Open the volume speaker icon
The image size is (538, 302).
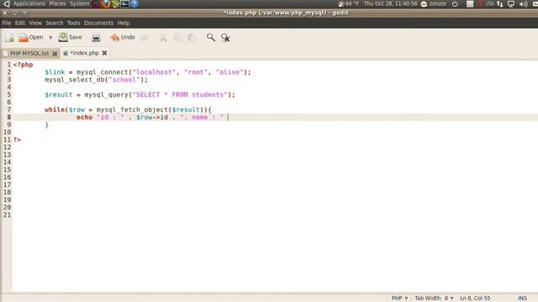pos(523,3)
